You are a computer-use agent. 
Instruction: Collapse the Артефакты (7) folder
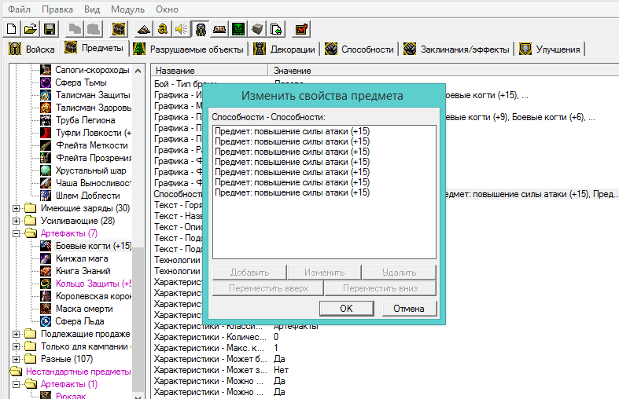click(16, 233)
